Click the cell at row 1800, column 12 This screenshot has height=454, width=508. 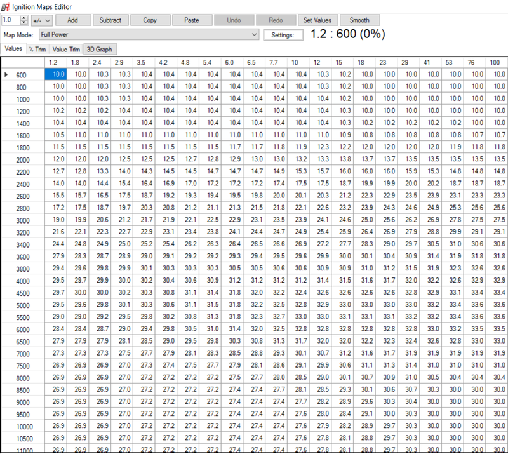[320, 147]
